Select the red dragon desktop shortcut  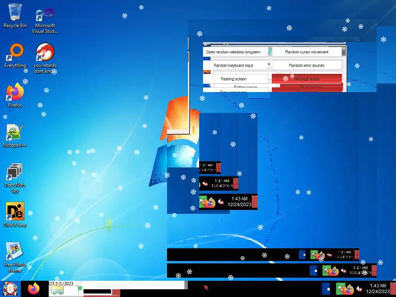point(45,58)
